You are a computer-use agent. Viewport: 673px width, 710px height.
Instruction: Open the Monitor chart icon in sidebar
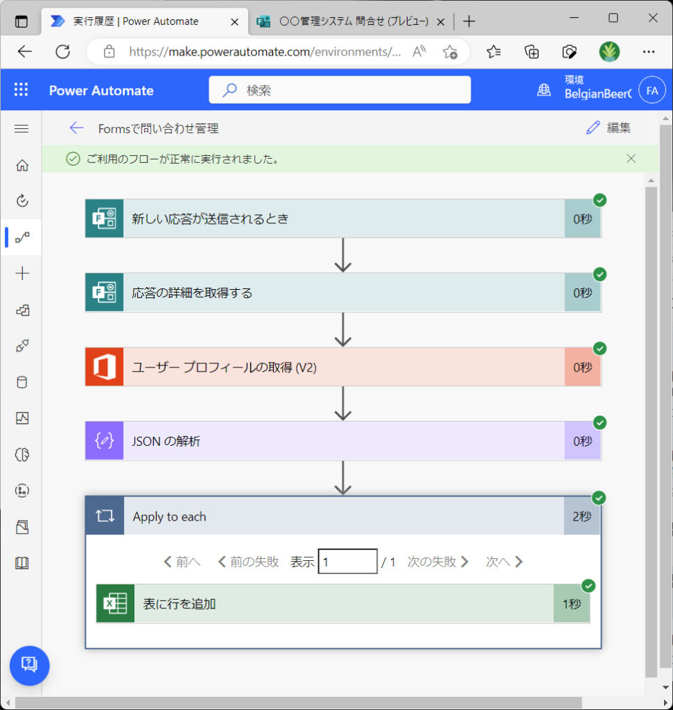point(22,418)
